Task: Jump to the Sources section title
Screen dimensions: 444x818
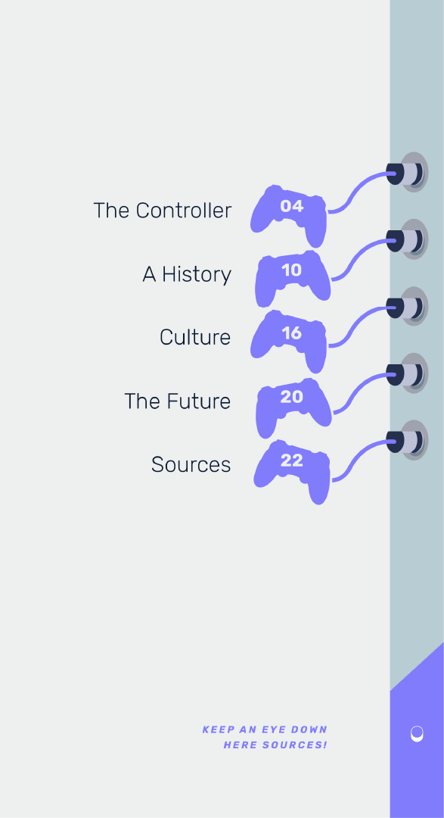Action: pyautogui.click(x=191, y=464)
